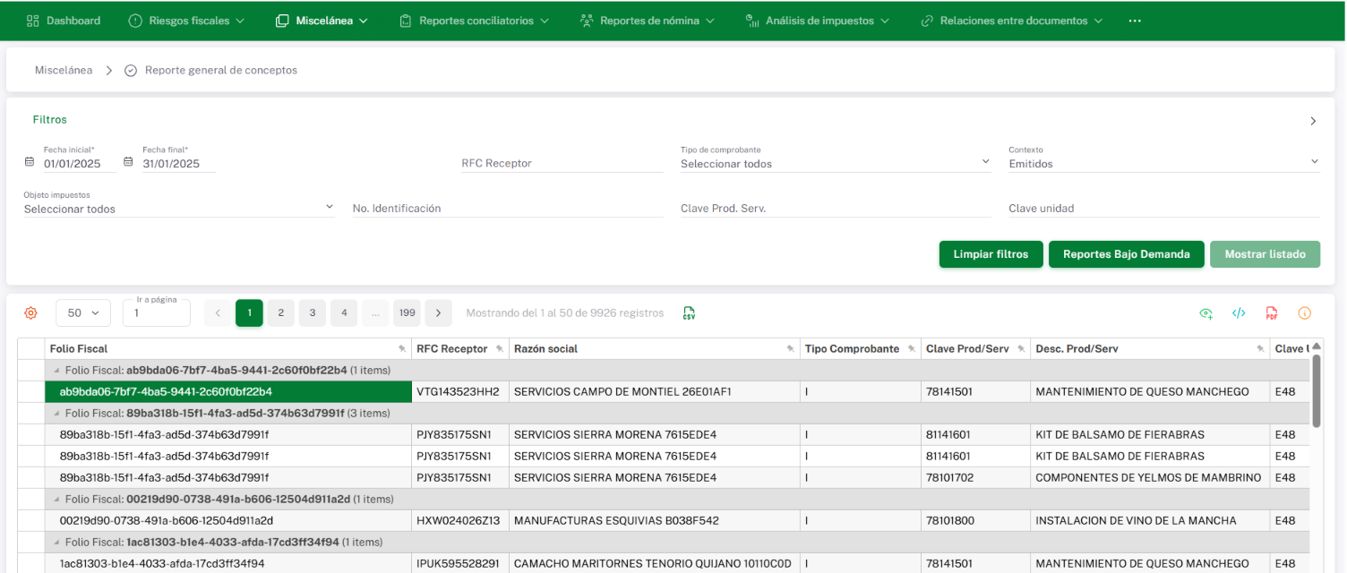Click the orange table settings gear icon
The height and width of the screenshot is (573, 1347).
[x=30, y=313]
